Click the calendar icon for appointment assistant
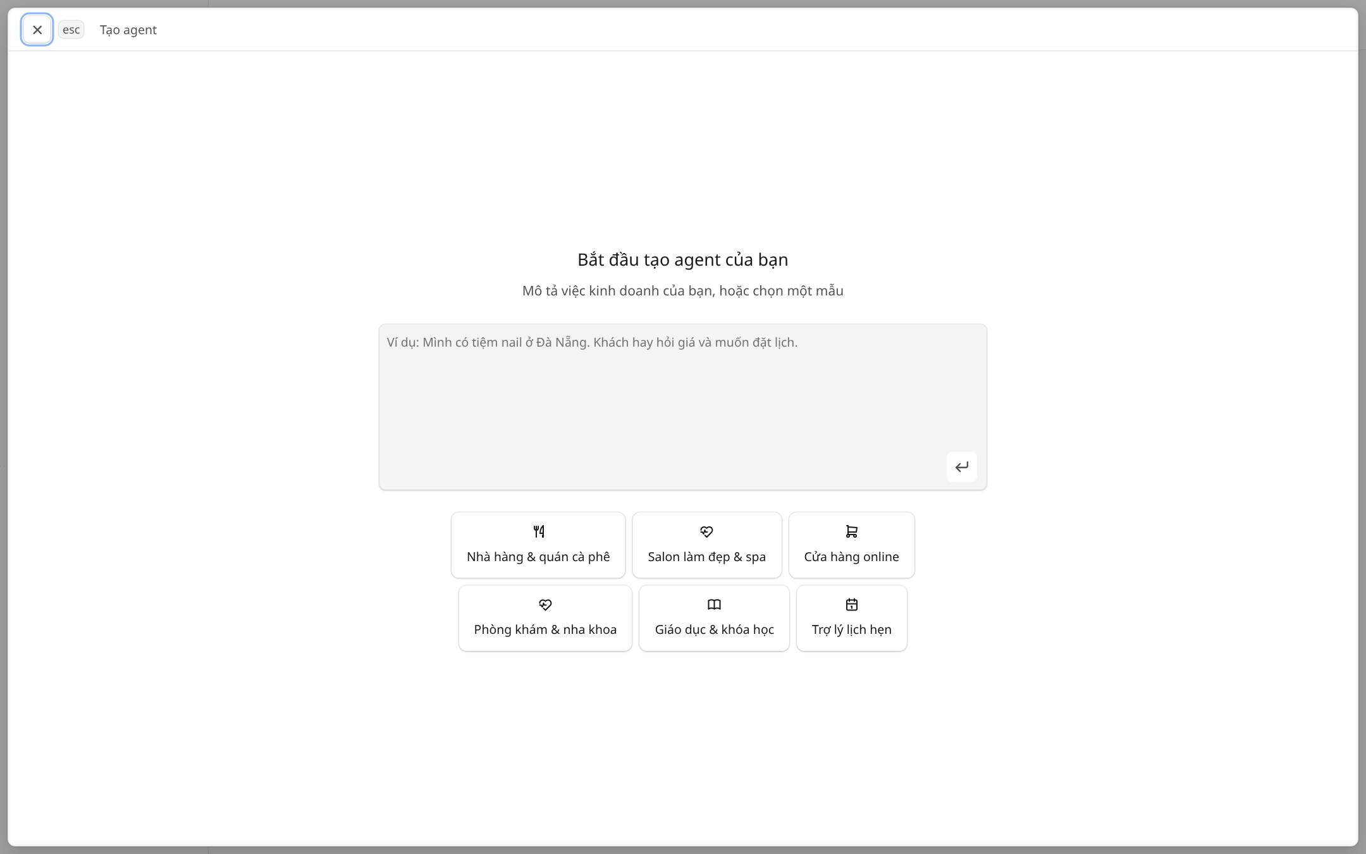This screenshot has width=1366, height=854. pyautogui.click(x=852, y=605)
